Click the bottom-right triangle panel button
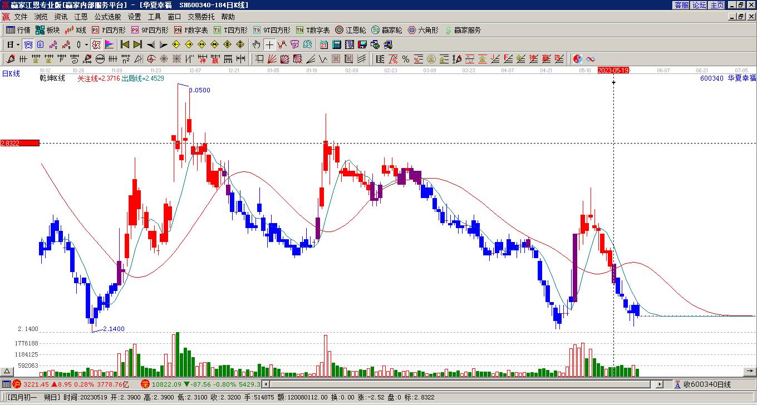This screenshot has width=757, height=405. point(750,371)
